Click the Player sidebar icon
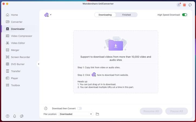 pos(8,78)
